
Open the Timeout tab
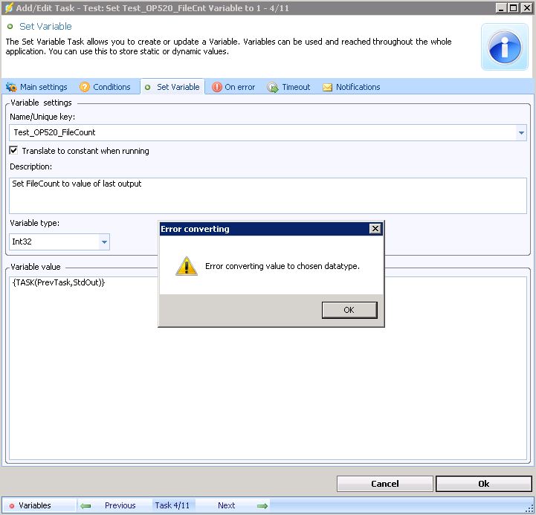288,88
